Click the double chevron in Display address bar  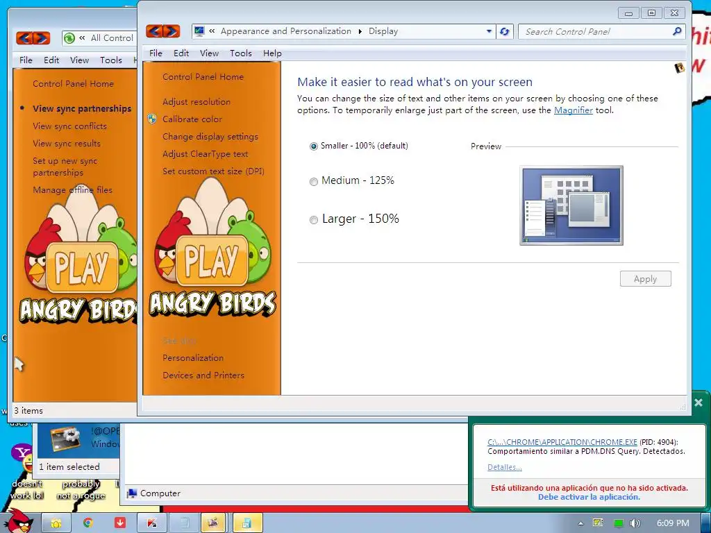click(x=212, y=31)
